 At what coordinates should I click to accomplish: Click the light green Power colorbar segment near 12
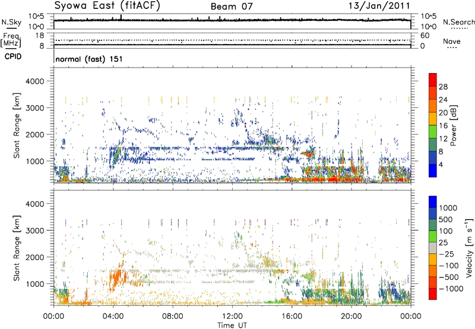click(x=433, y=132)
